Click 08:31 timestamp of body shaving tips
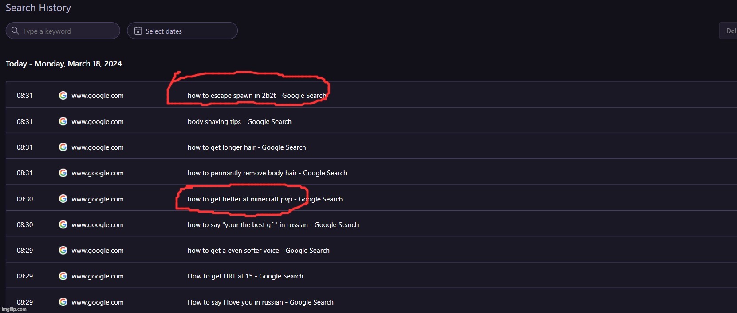The width and height of the screenshot is (737, 313). 25,121
